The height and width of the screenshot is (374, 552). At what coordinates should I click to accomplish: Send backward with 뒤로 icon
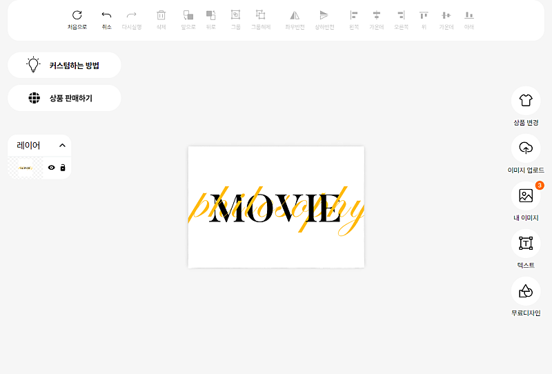(x=210, y=15)
